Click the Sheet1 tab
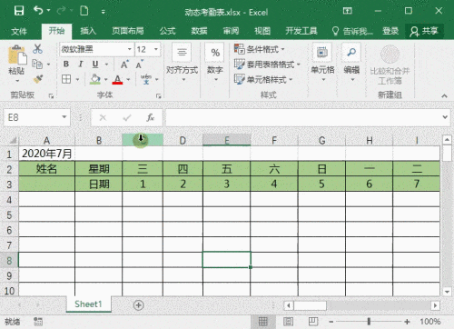 tap(88, 304)
